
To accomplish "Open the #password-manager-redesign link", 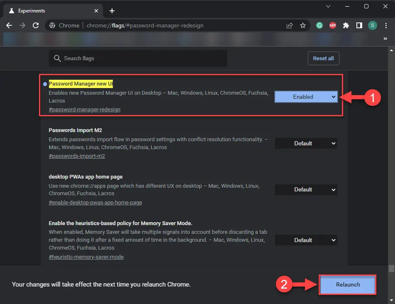I will 84,109.
